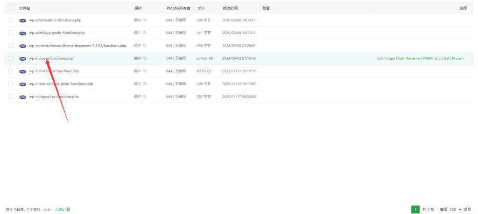Open the items-per-page 100 dropdown
Viewport: 478px width, 214px height.
(x=456, y=209)
